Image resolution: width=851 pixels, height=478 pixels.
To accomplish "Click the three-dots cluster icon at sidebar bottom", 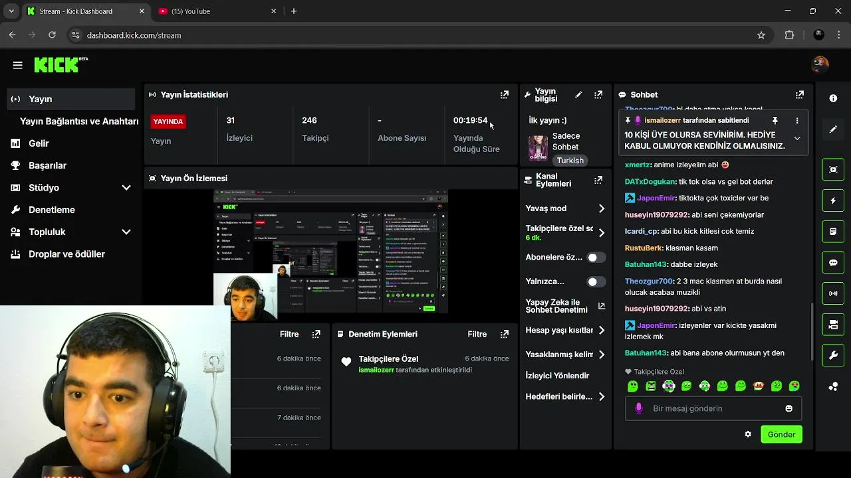I will click(x=833, y=386).
